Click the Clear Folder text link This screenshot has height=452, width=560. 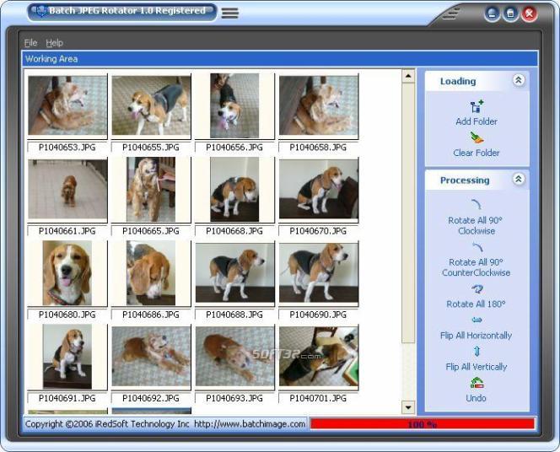coord(477,153)
